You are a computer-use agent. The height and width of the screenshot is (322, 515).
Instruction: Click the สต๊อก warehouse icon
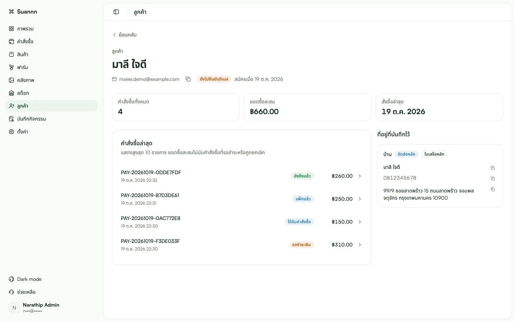pyautogui.click(x=11, y=93)
